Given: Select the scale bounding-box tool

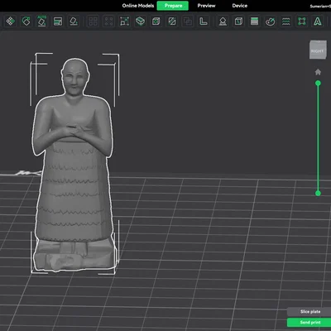Looking at the screenshot, I should (x=124, y=22).
